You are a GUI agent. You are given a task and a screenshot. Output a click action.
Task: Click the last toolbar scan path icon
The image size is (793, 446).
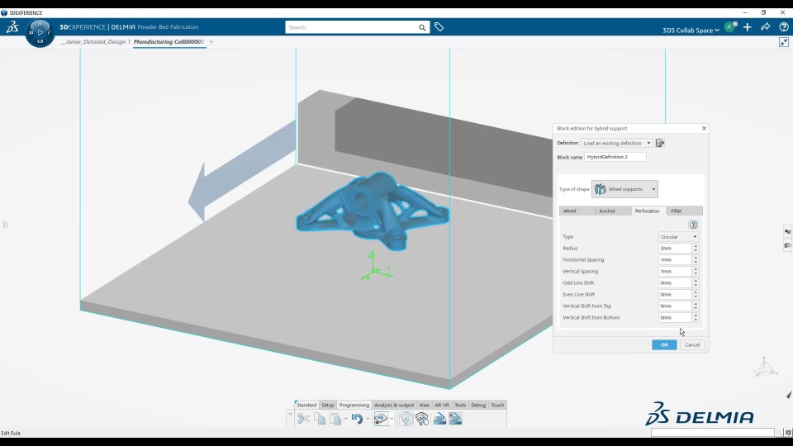(x=455, y=419)
